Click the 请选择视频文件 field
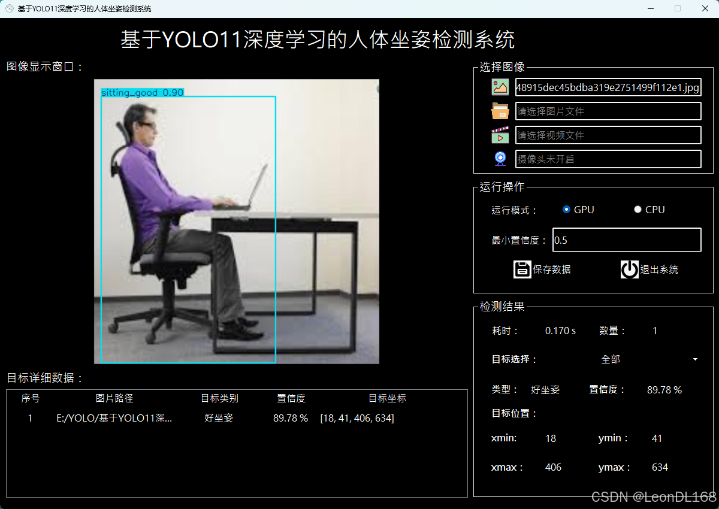The height and width of the screenshot is (509, 719). (x=608, y=135)
